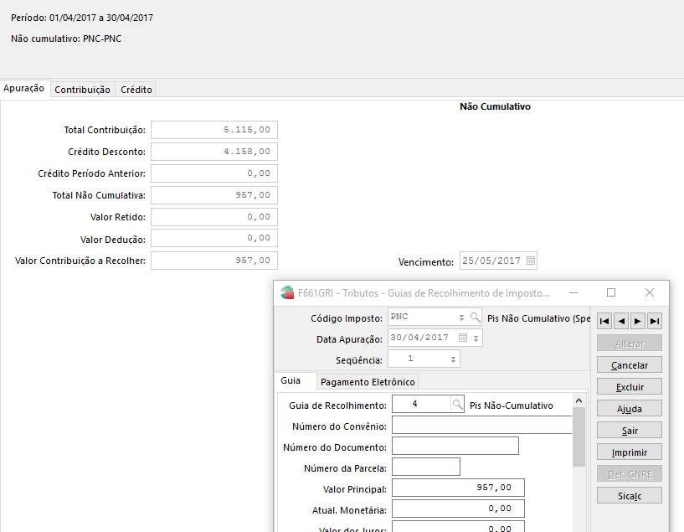Viewport: 684px width, 532px height.
Task: Minimize the F661GRI window
Action: click(573, 292)
